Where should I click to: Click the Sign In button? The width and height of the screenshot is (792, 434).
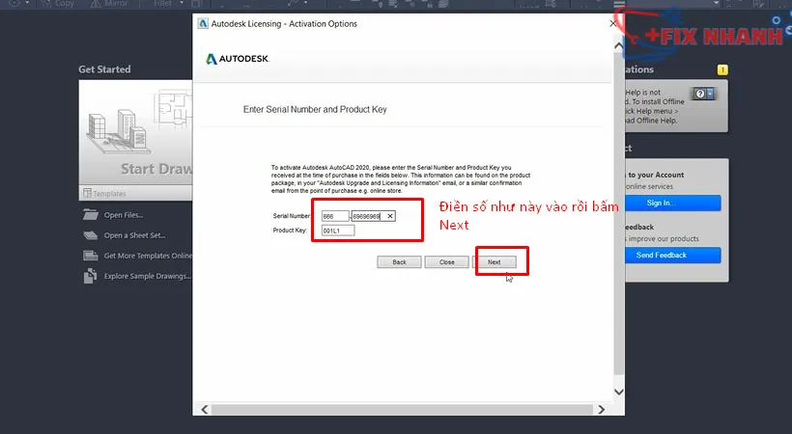[x=672, y=203]
